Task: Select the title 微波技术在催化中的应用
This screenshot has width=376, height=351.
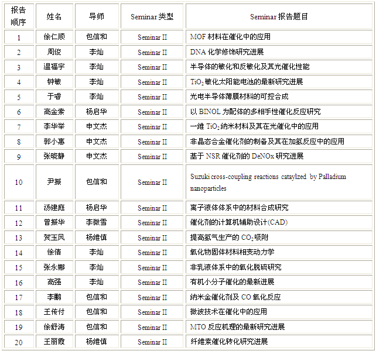Action: [228, 312]
